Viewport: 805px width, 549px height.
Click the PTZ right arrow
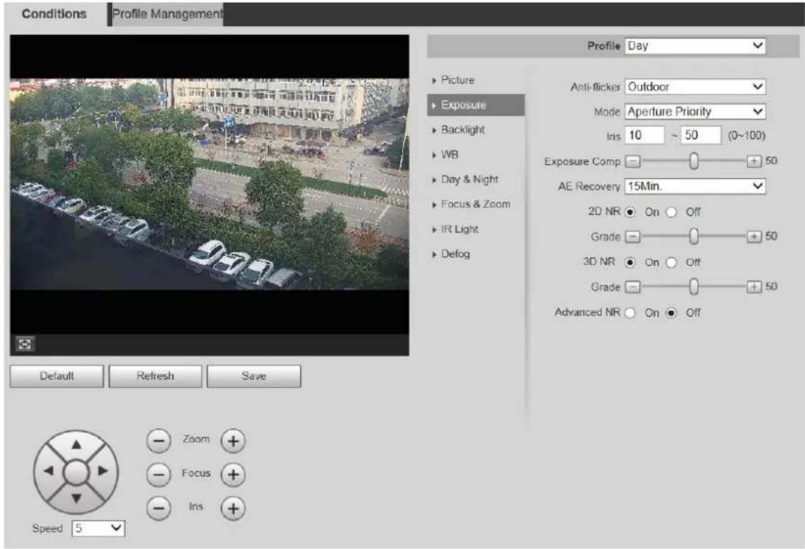point(103,470)
